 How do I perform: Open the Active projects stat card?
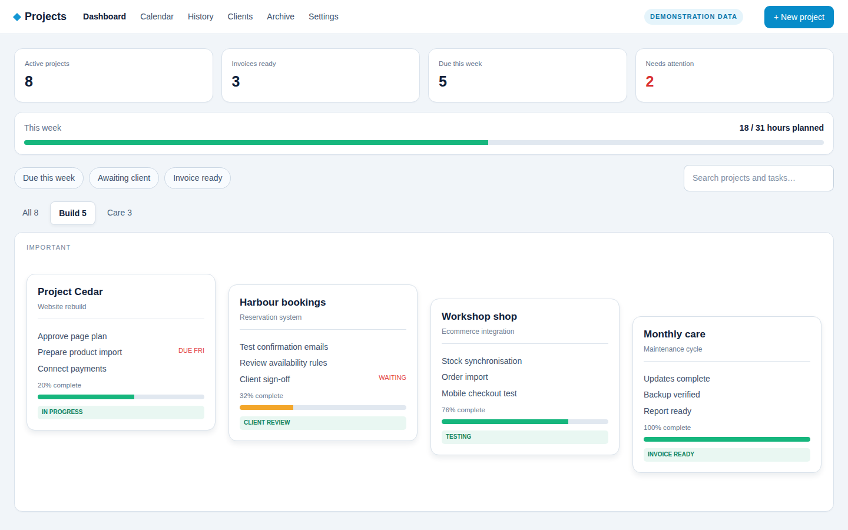point(114,75)
